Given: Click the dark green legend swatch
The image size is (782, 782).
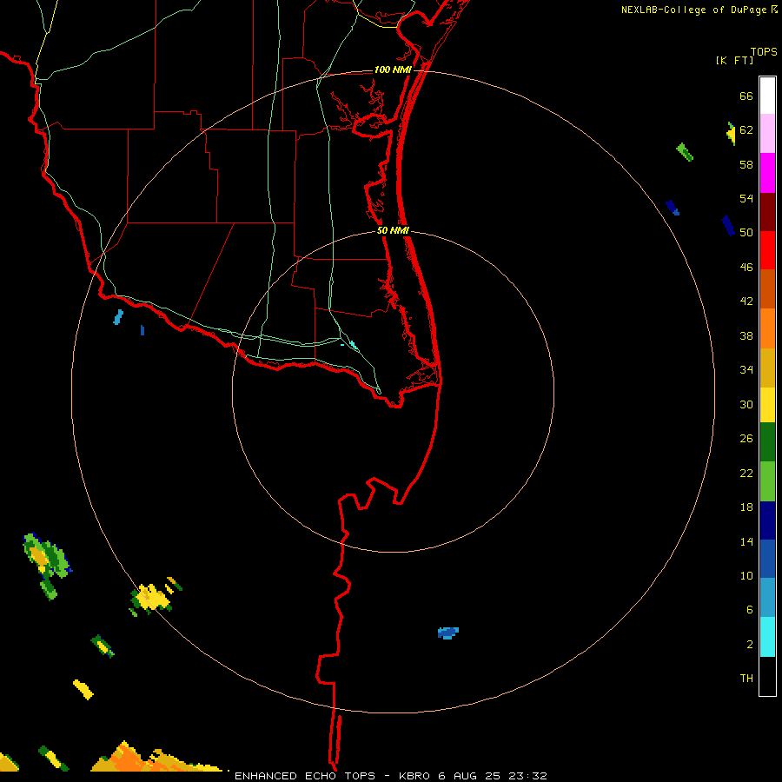Looking at the screenshot, I should 767,442.
